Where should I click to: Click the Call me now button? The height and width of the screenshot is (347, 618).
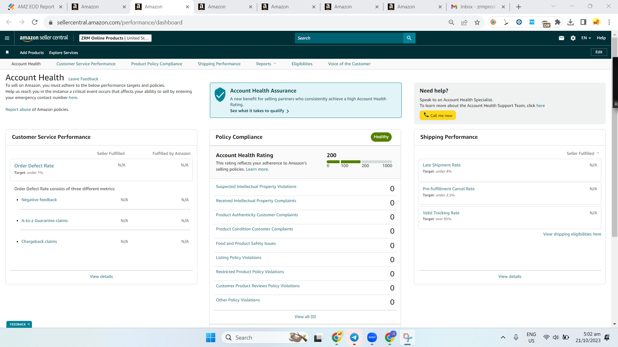pyautogui.click(x=438, y=115)
